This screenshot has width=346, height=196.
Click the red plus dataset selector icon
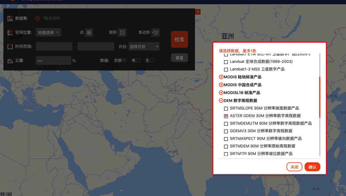coord(37,19)
